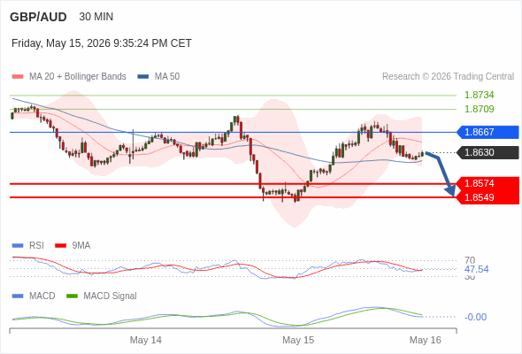Viewport: 522px width, 354px height.
Task: Click the MACD blue legend swatch
Action: tap(18, 296)
